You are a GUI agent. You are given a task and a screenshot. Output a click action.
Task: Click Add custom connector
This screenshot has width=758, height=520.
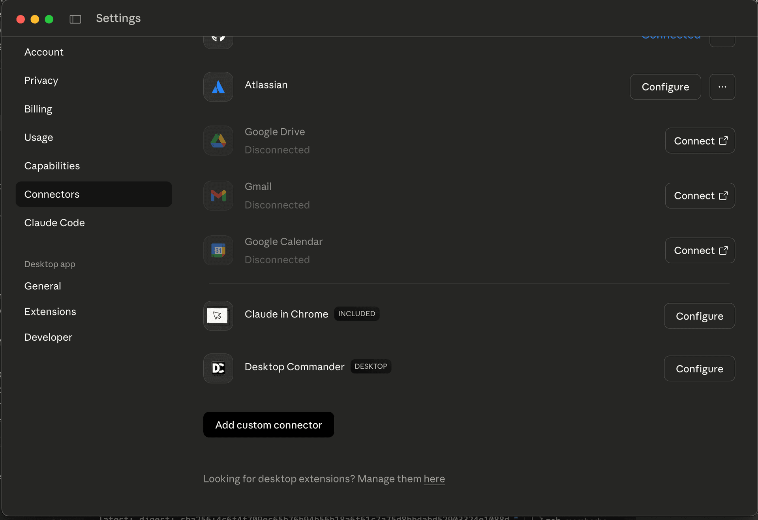[x=268, y=424]
